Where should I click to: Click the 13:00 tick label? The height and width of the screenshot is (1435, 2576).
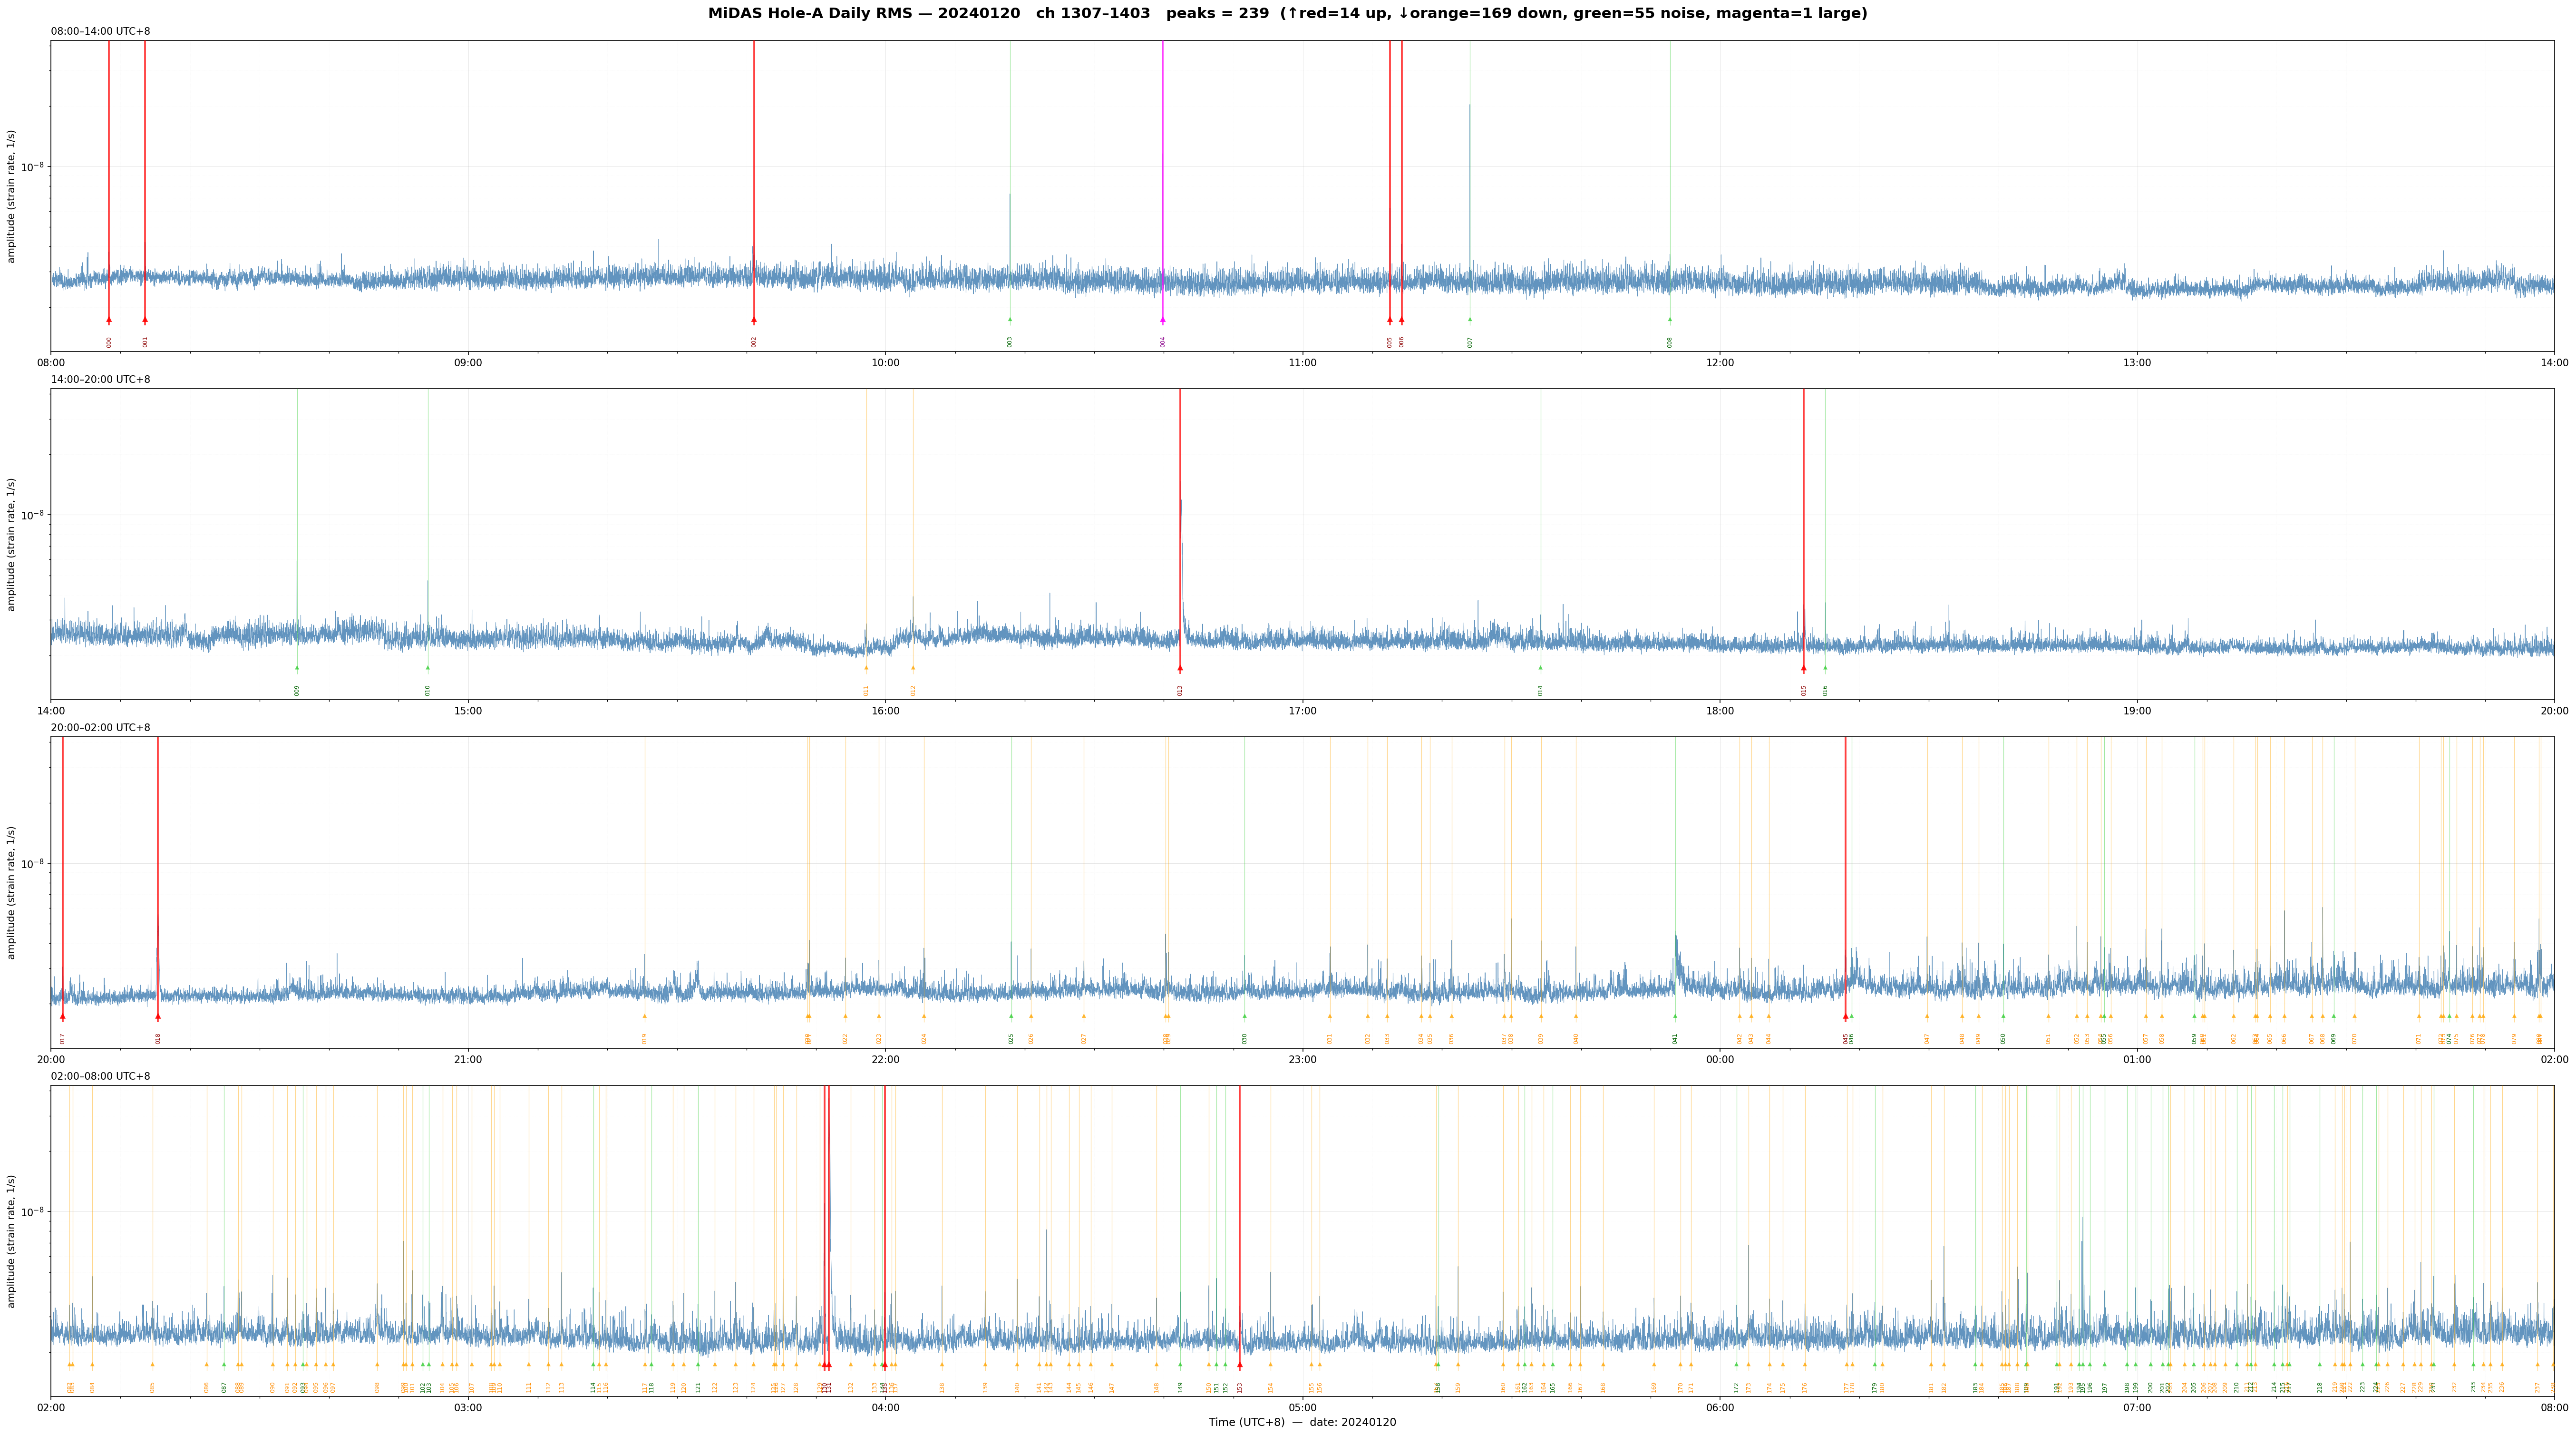pyautogui.click(x=2137, y=363)
